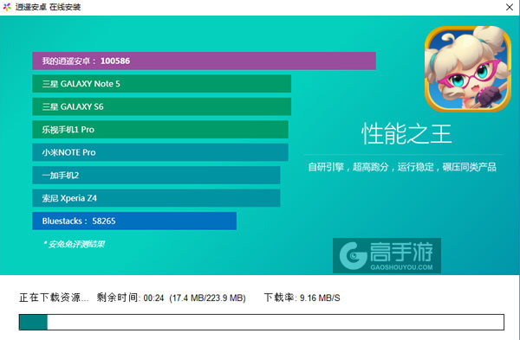Click the 性能之王 headline text
The image size is (520, 340).
pyautogui.click(x=406, y=134)
